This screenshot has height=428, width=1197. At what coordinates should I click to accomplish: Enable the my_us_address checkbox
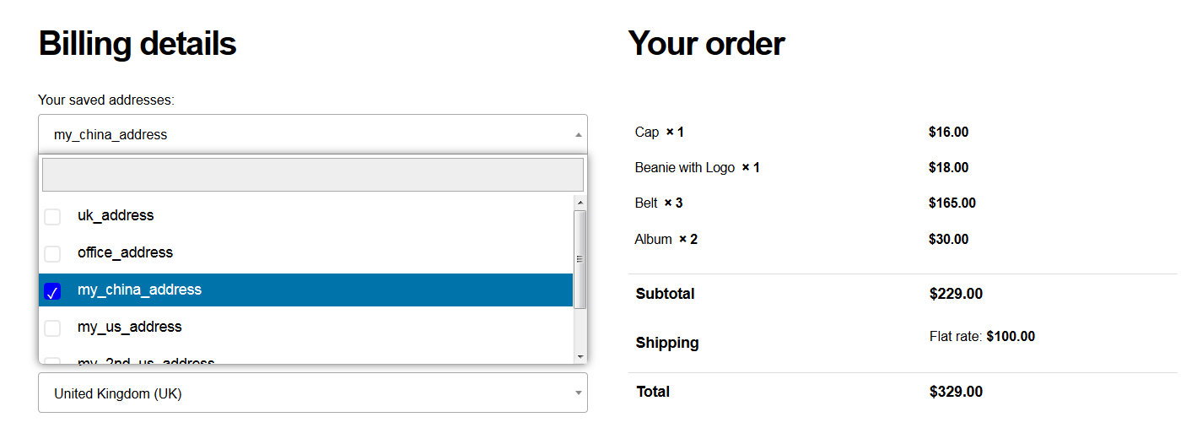coord(52,328)
